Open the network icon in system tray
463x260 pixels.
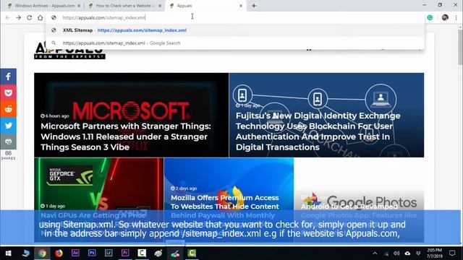click(x=386, y=253)
